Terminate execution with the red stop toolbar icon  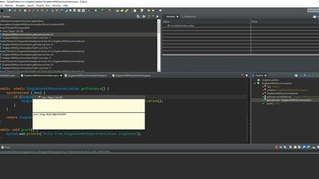click(x=29, y=10)
